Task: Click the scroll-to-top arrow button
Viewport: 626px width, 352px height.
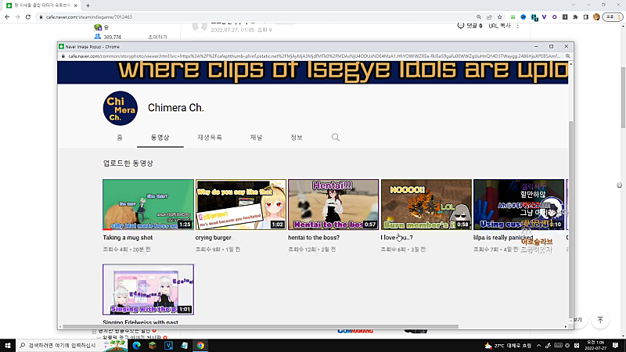Action: click(x=600, y=321)
